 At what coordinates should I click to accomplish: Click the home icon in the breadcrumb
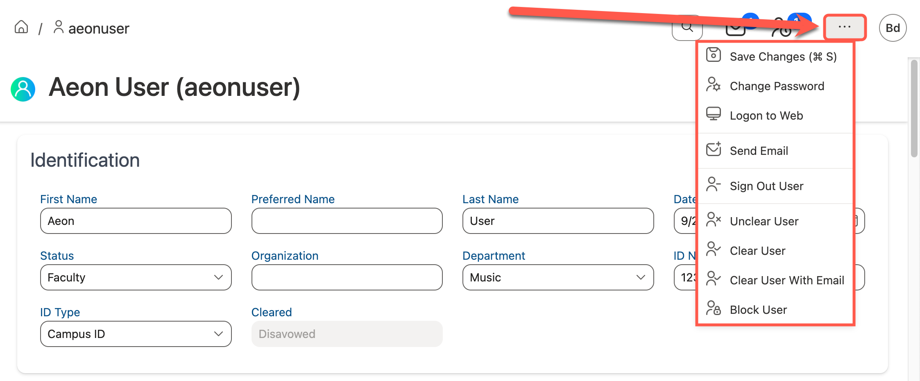pos(21,27)
